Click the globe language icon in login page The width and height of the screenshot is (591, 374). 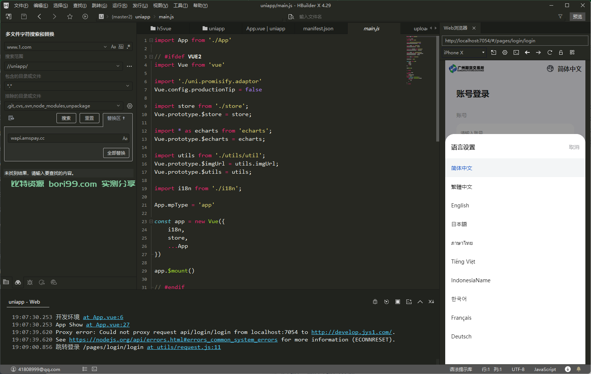[x=550, y=69]
